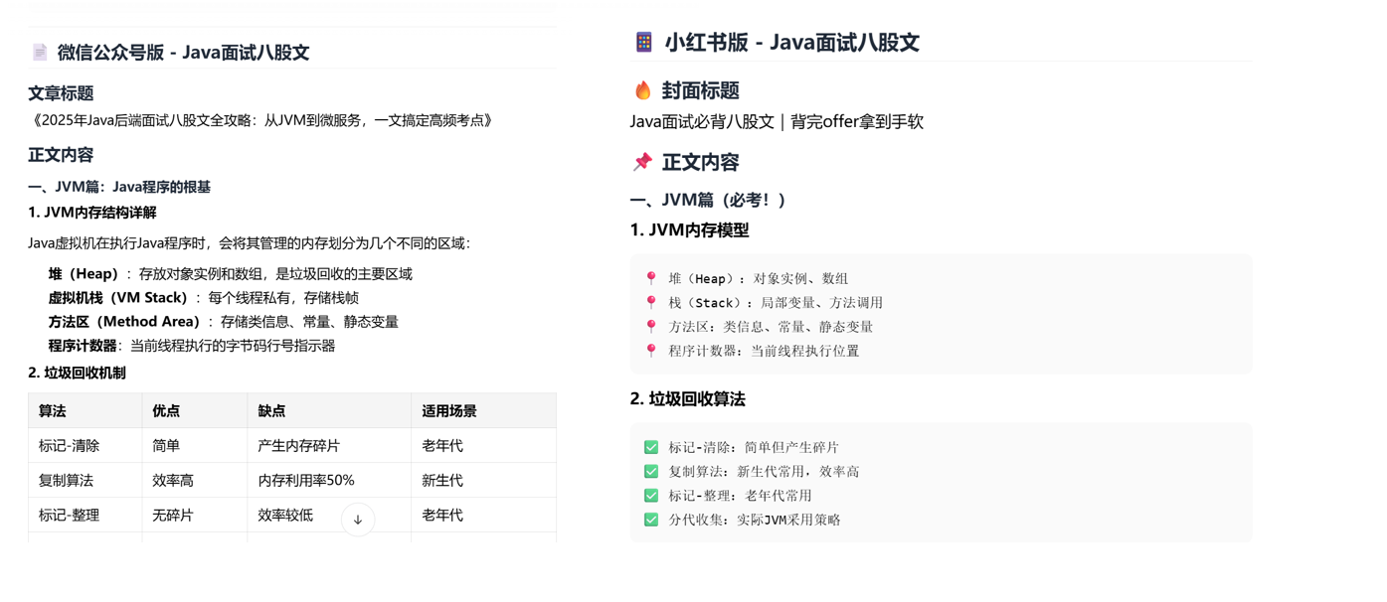Image resolution: width=1387 pixels, height=602 pixels.
Task: Click the 正文内容 heading in the 小红书 panel
Action: 701,163
